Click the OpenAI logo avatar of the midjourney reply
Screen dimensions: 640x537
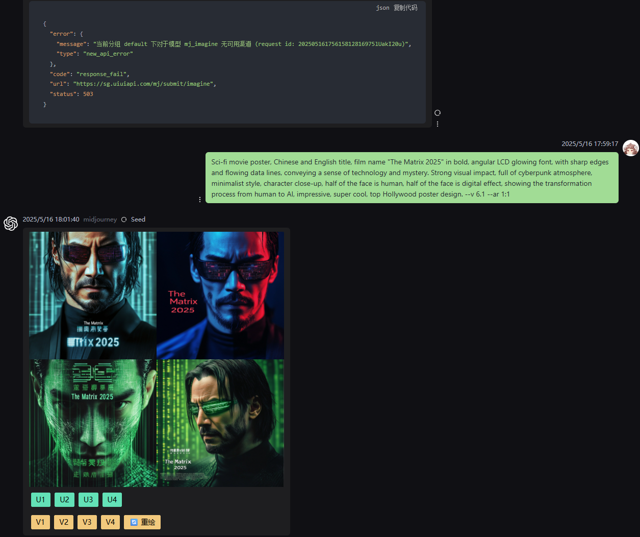11,224
